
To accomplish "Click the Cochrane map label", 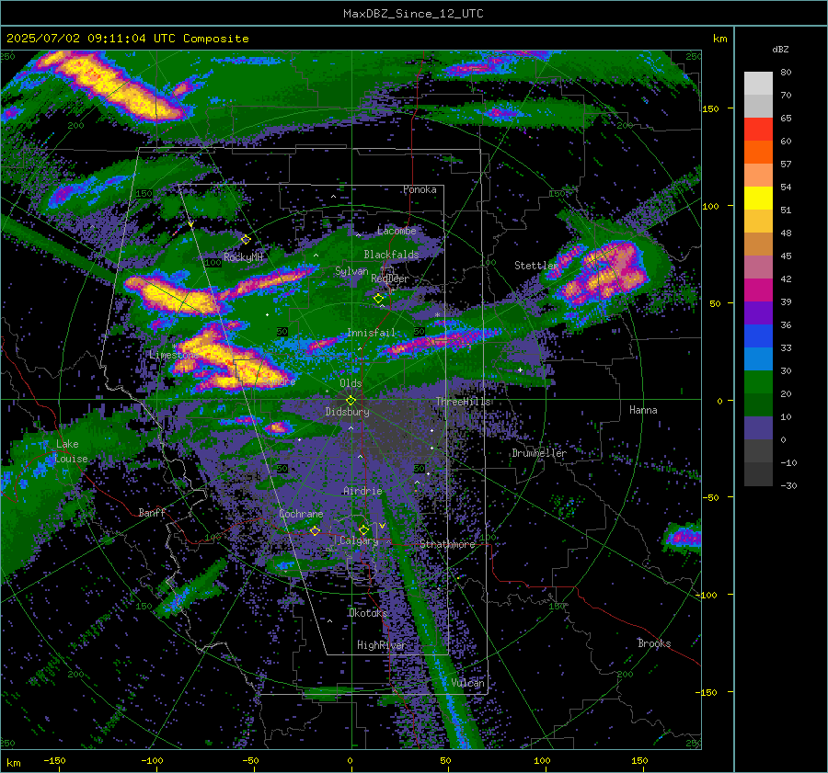I will [x=301, y=514].
